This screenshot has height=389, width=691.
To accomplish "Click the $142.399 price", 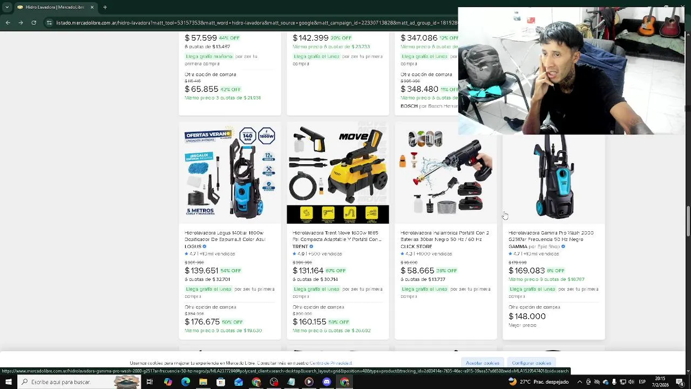I will pyautogui.click(x=310, y=38).
